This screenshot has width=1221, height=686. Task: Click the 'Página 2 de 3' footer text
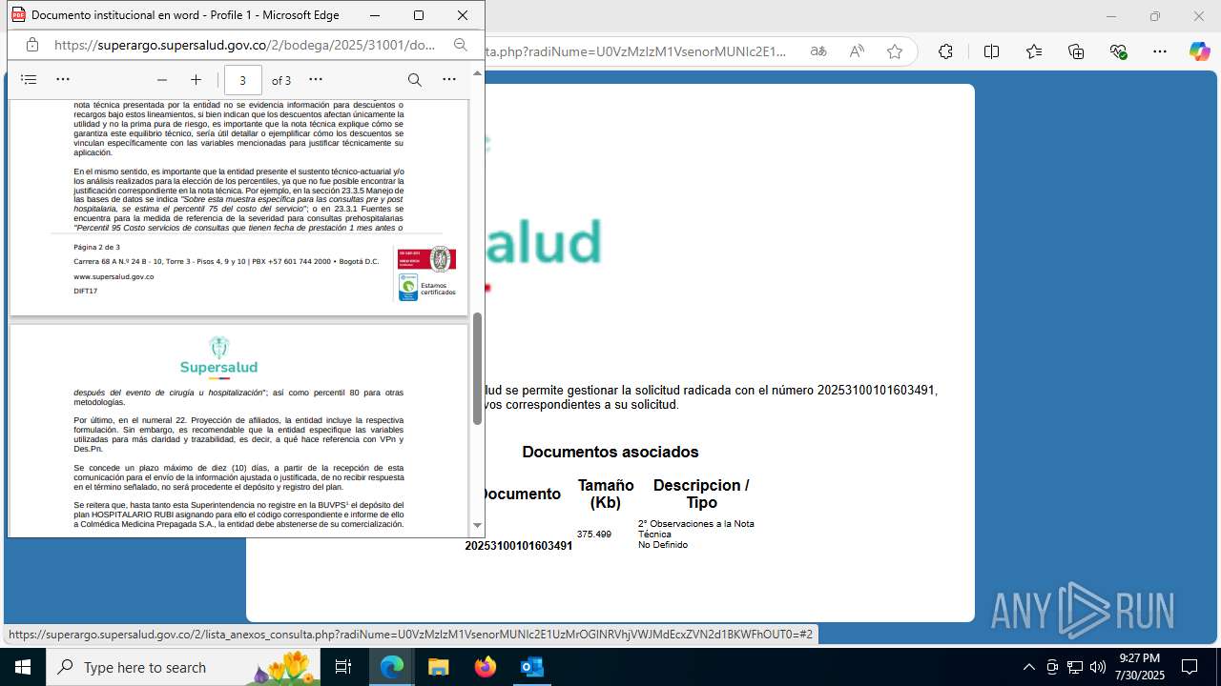(x=96, y=247)
